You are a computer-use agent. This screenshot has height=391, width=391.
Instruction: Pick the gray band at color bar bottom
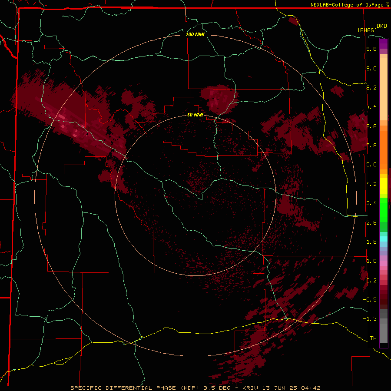[384, 331]
